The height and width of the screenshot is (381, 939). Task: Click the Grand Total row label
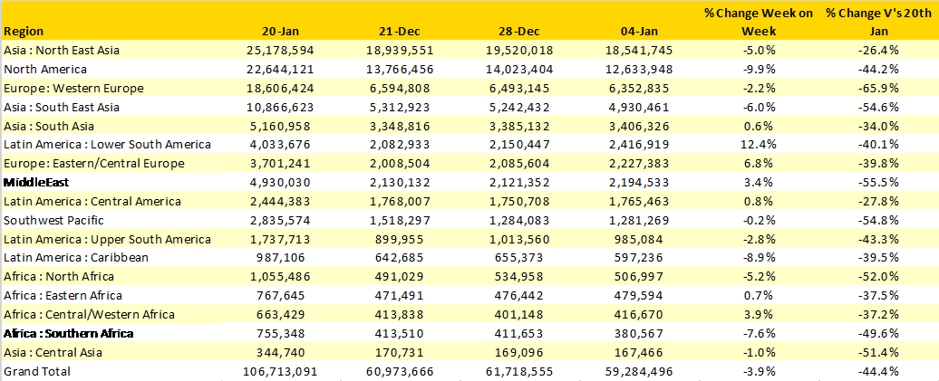pyautogui.click(x=37, y=371)
